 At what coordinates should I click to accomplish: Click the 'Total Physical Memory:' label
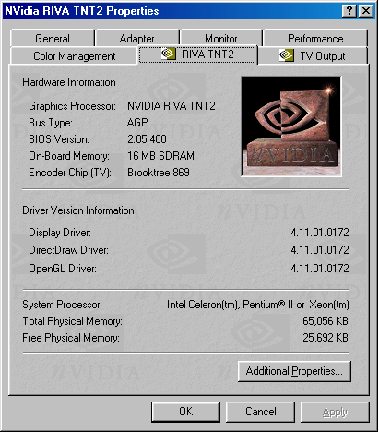[x=72, y=321]
